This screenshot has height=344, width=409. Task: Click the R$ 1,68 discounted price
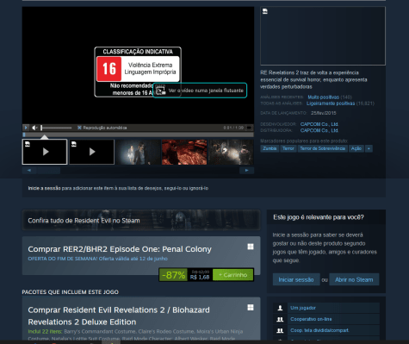(x=200, y=278)
